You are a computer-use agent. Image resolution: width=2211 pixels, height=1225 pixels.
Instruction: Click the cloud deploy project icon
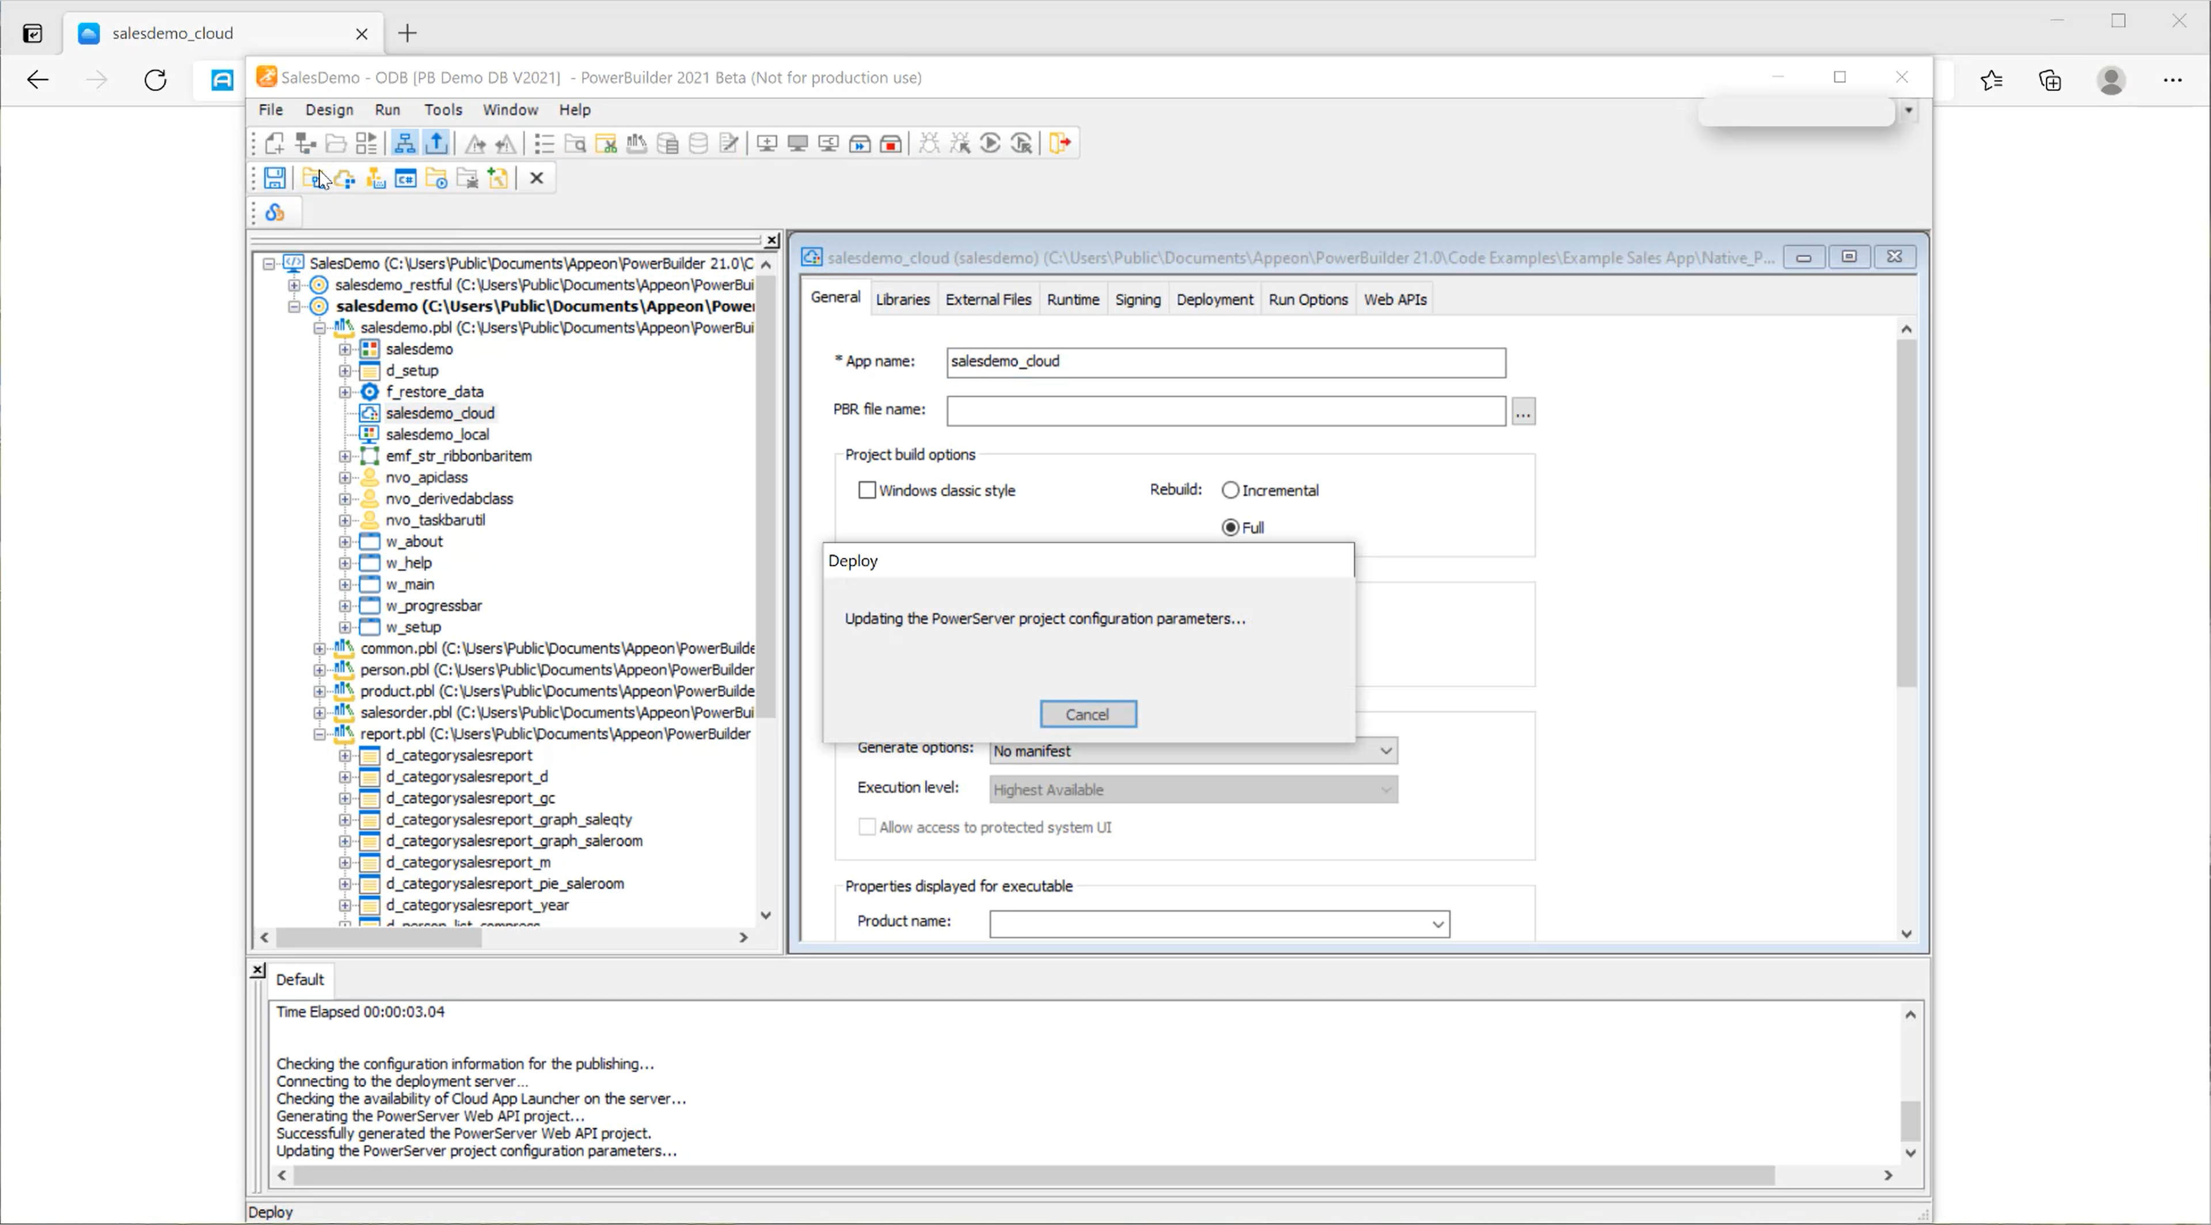345,178
